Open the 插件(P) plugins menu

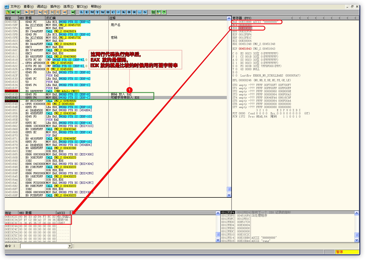[55, 7]
